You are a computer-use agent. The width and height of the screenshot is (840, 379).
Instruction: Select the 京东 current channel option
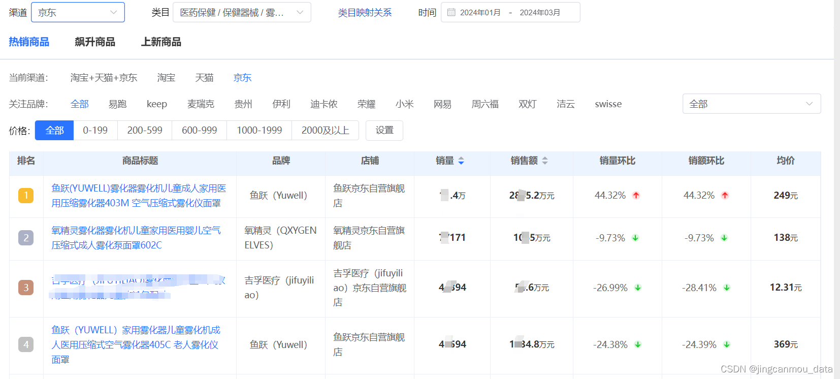(242, 77)
